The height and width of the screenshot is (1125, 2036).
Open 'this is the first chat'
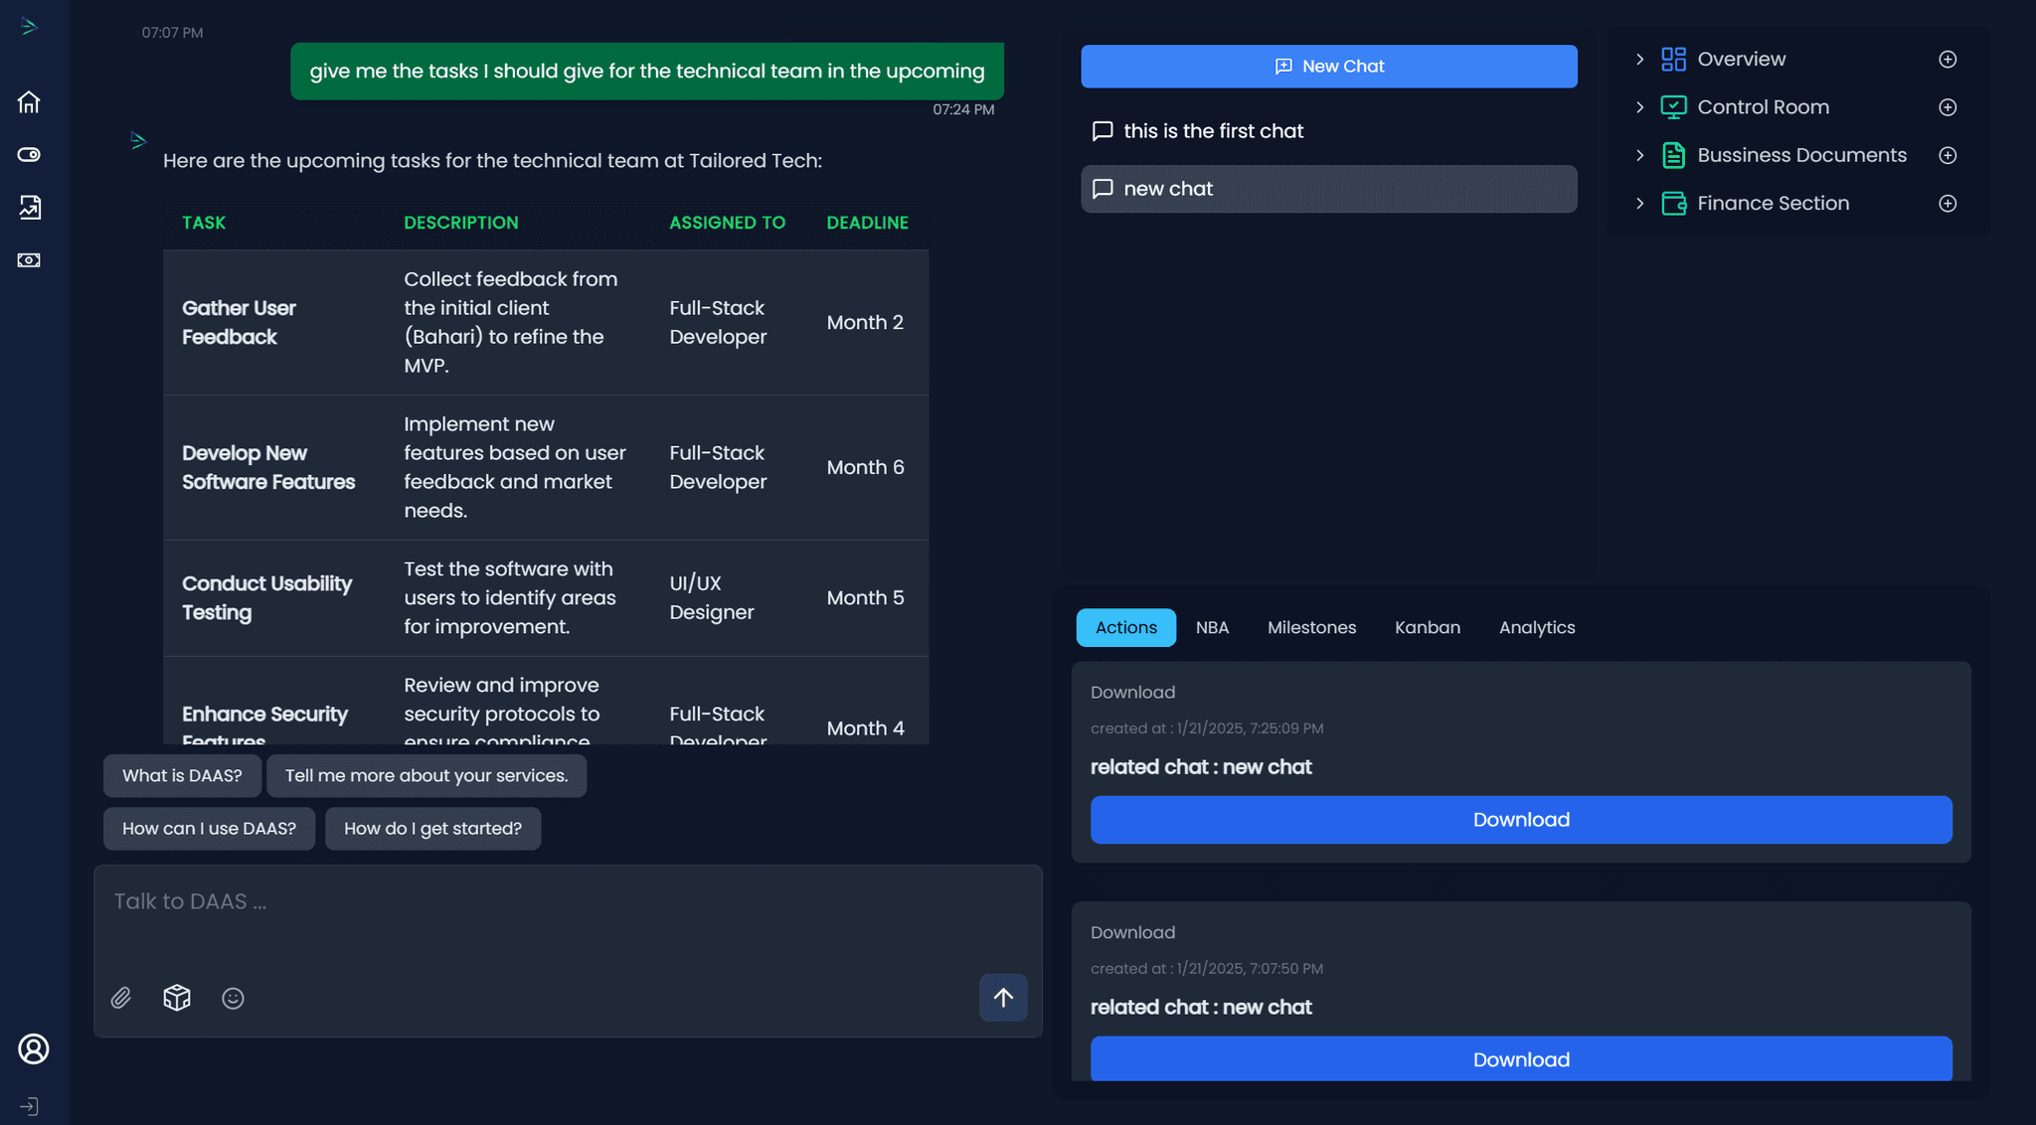1328,131
